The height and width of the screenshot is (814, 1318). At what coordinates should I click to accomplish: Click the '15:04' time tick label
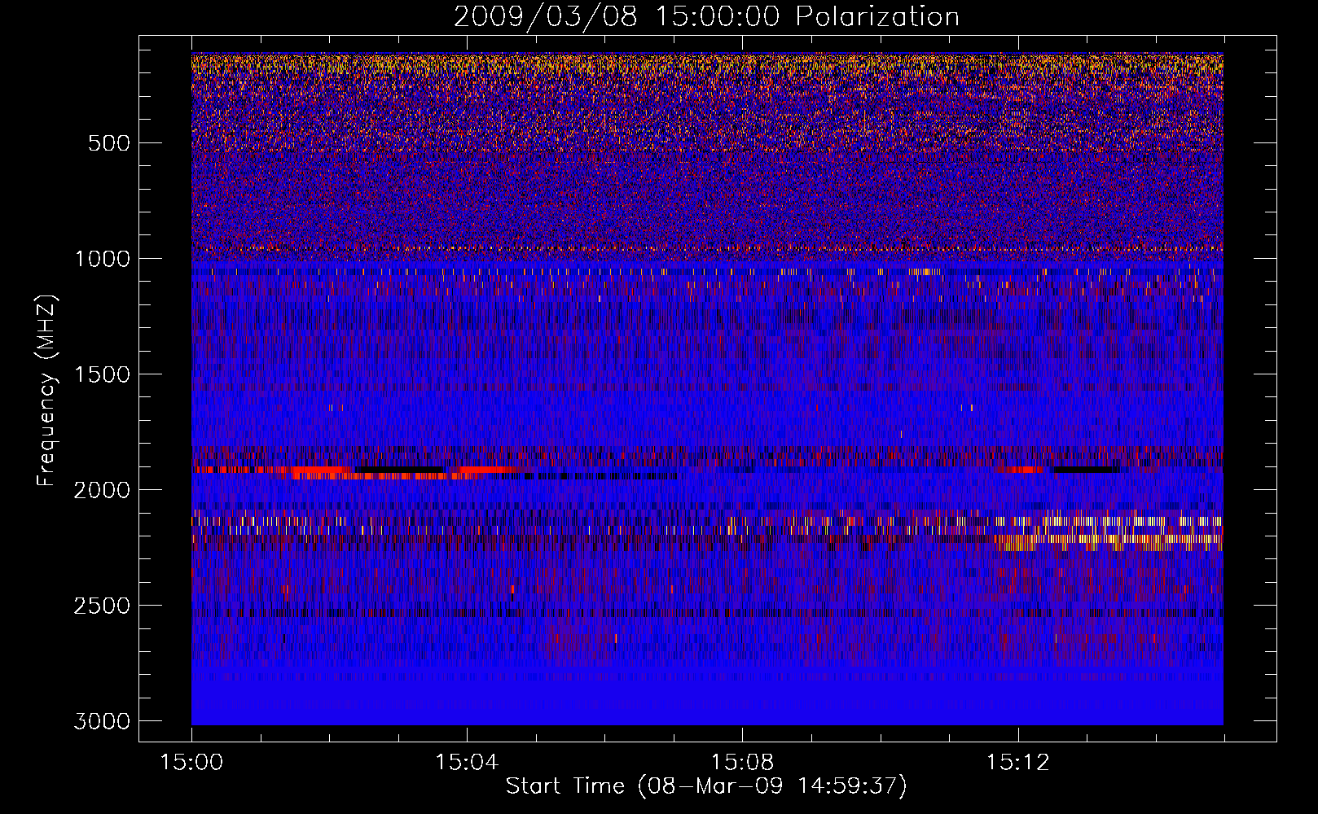(467, 762)
